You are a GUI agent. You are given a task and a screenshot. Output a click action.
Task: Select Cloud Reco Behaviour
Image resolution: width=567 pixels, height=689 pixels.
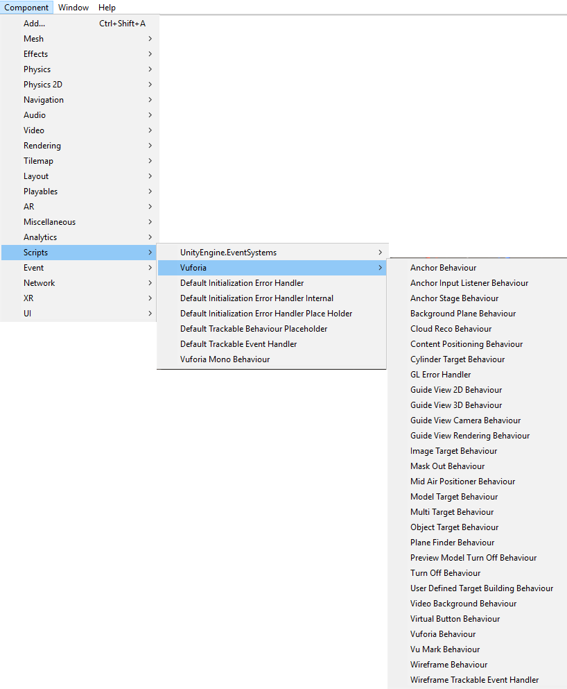pos(478,329)
